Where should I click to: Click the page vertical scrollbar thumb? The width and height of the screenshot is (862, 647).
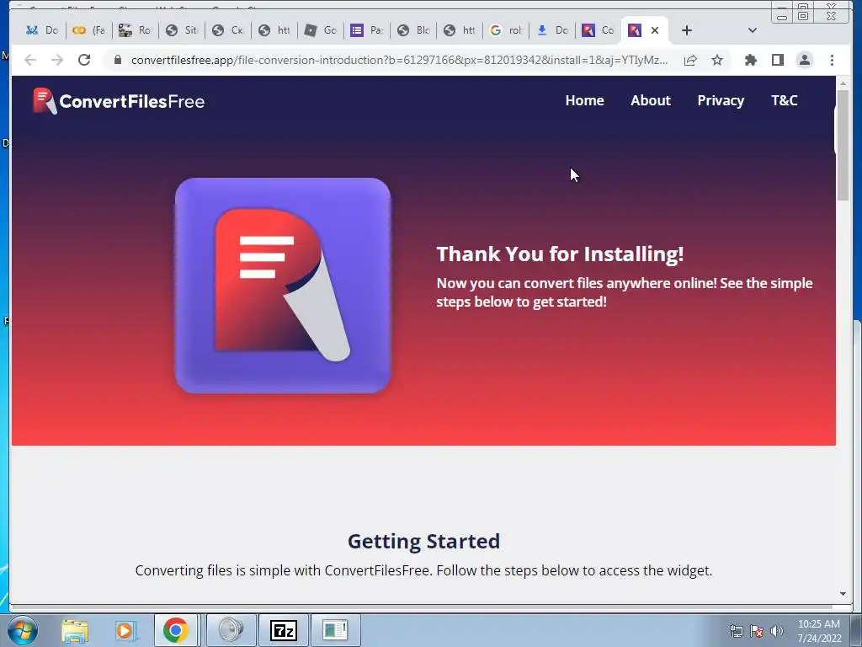click(x=843, y=145)
